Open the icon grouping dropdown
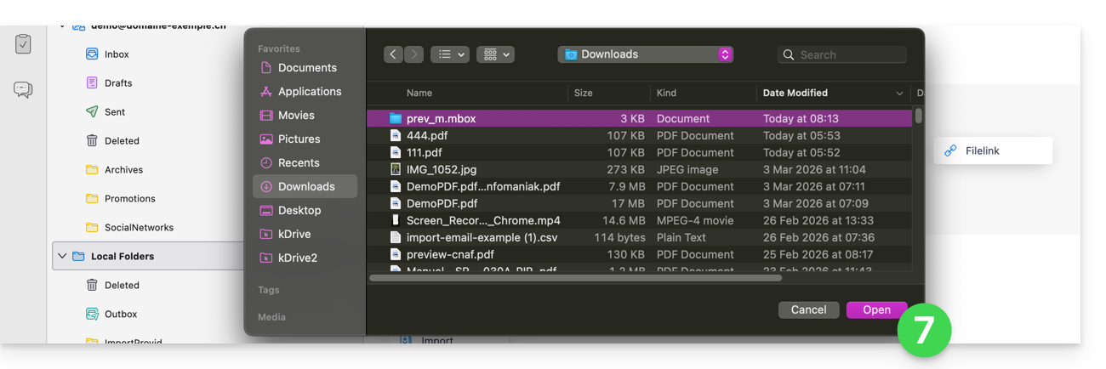This screenshot has width=1106, height=369. [x=495, y=54]
